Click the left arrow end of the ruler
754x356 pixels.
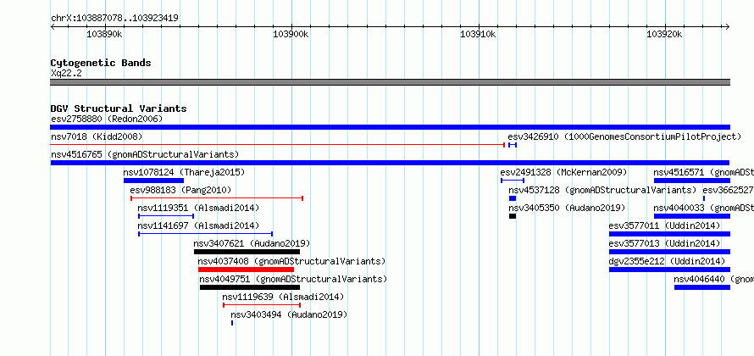pyautogui.click(x=53, y=27)
